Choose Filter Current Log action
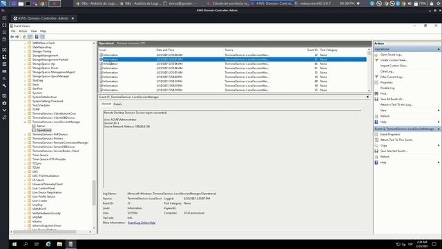 click(392, 77)
